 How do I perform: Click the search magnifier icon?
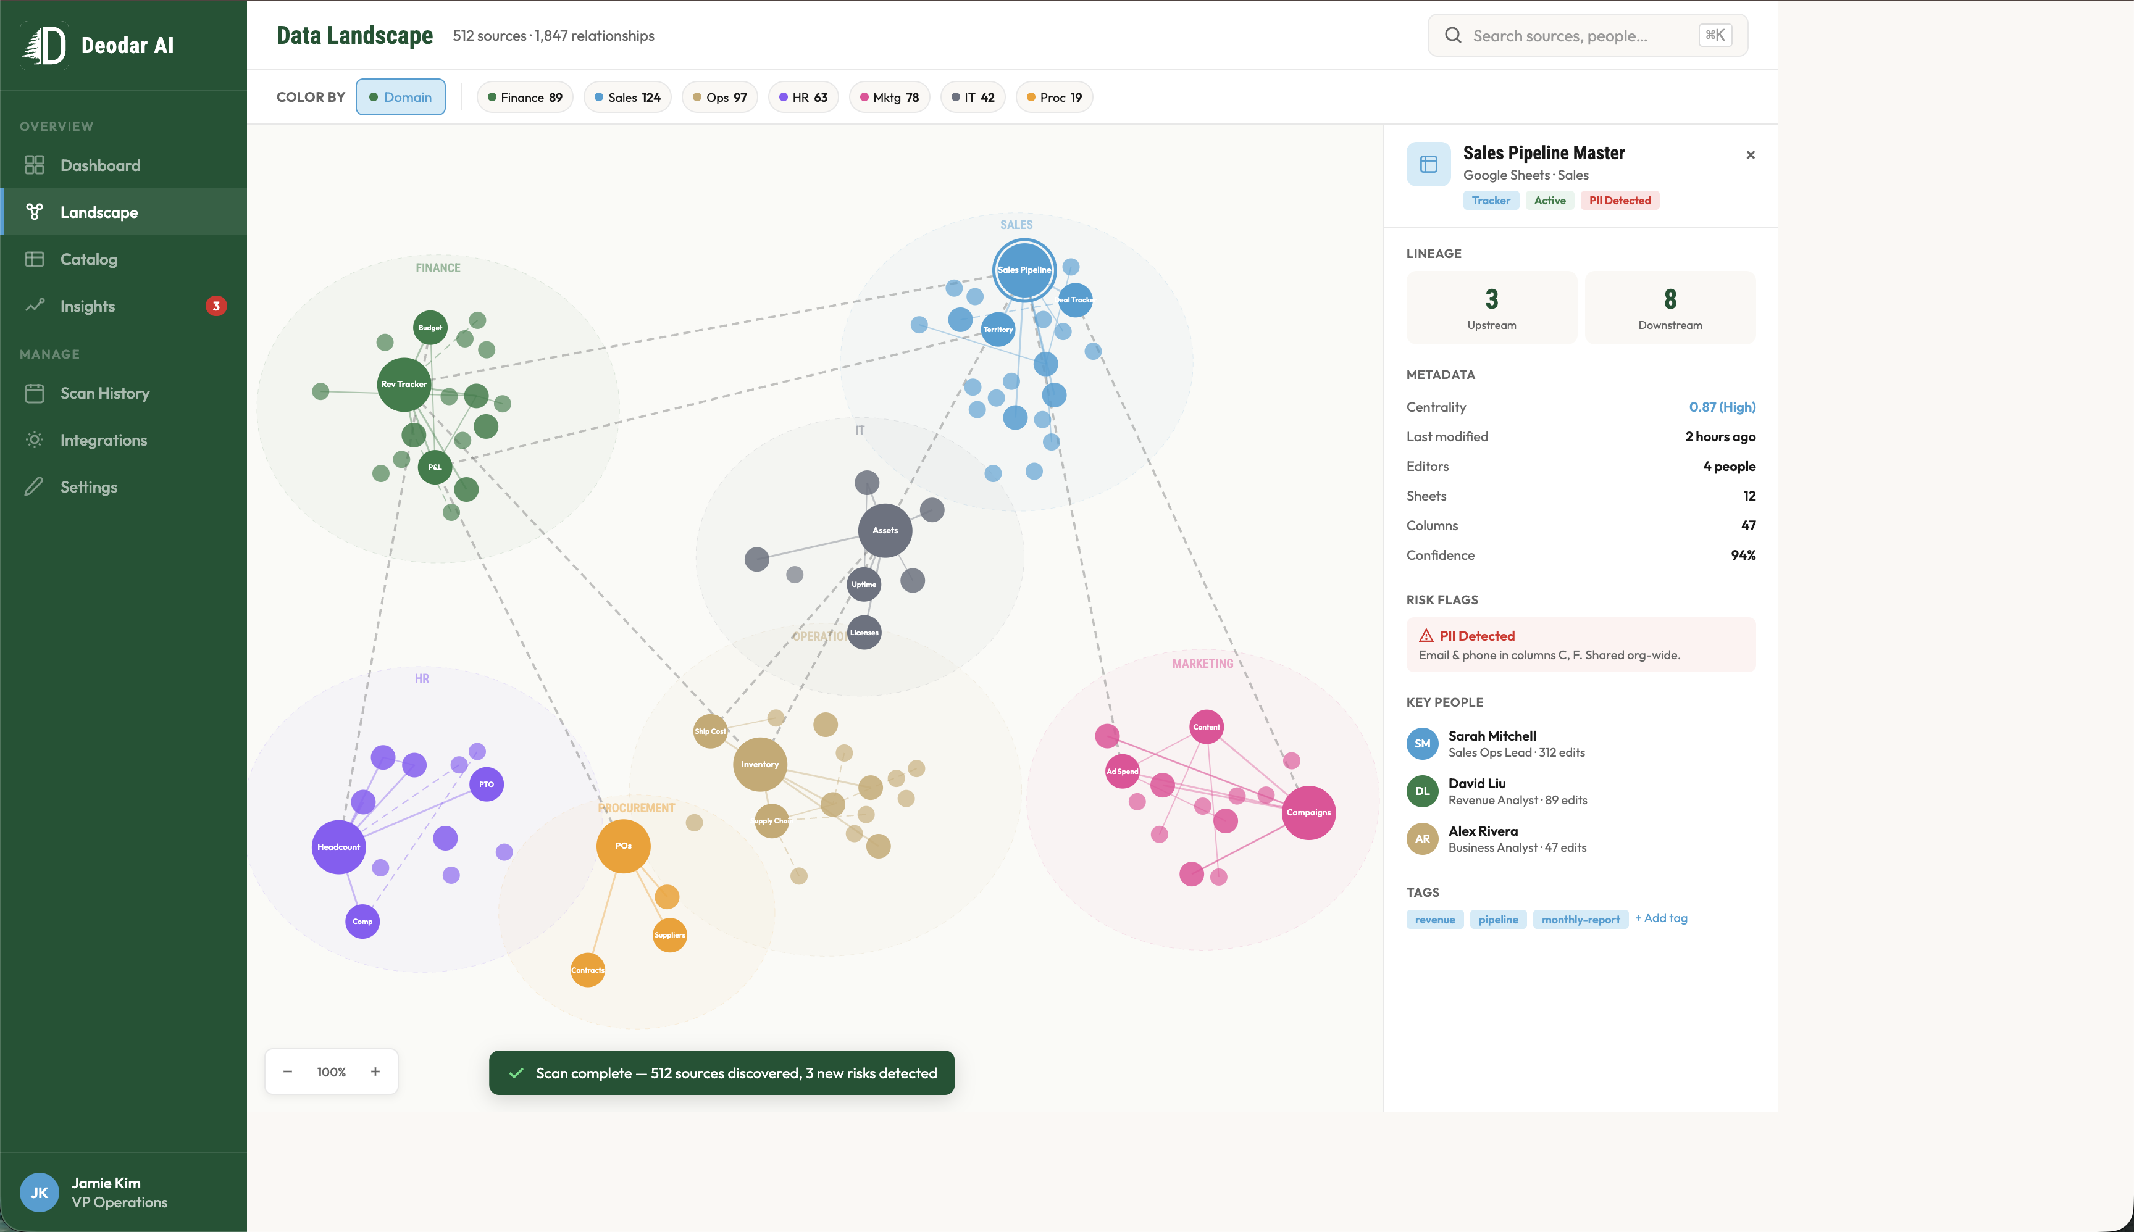(x=1452, y=35)
